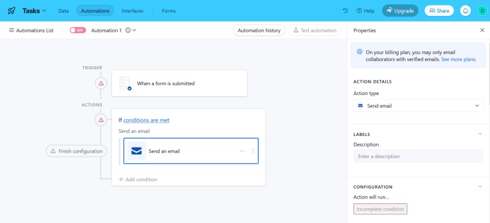Open the Help menu
This screenshot has height=223, width=490.
tap(365, 10)
